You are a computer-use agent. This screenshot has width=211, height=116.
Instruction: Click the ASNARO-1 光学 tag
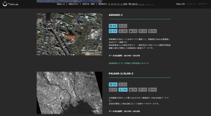point(113,31)
